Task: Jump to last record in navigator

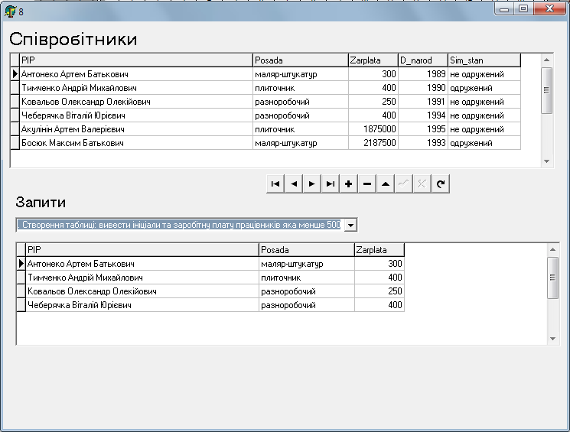Action: 330,184
